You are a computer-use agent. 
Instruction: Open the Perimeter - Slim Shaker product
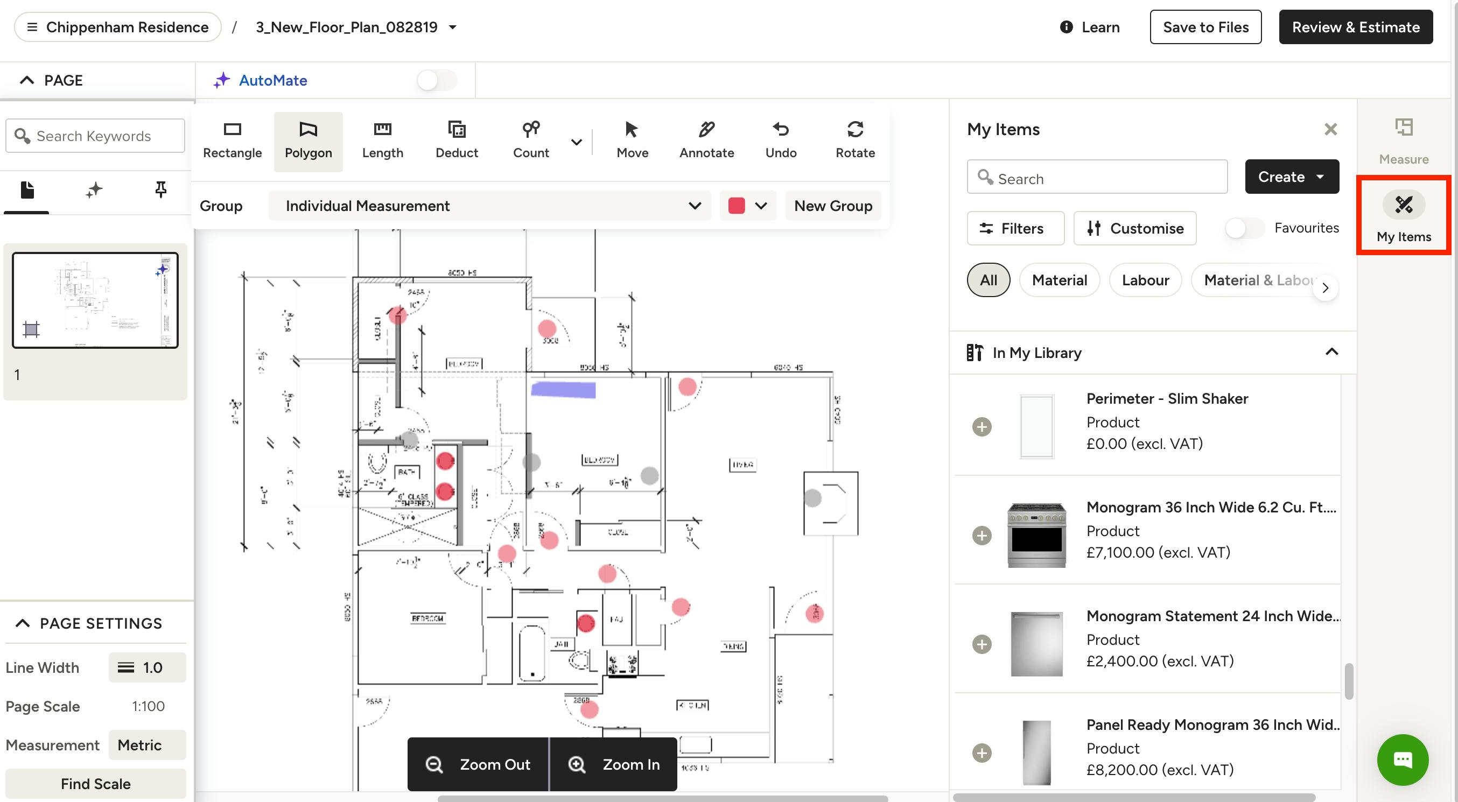(x=1167, y=398)
